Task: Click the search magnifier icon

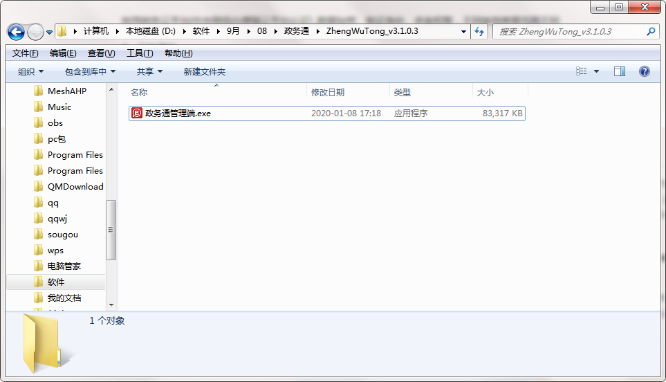Action: (x=650, y=31)
